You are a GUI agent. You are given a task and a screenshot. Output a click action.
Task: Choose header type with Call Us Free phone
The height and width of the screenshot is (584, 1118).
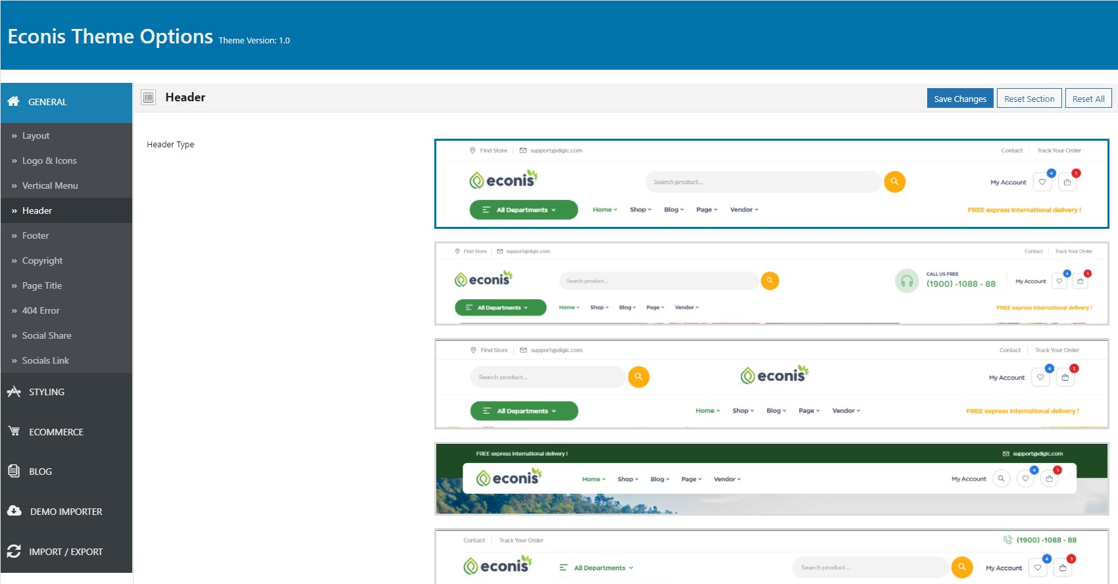pyautogui.click(x=772, y=283)
